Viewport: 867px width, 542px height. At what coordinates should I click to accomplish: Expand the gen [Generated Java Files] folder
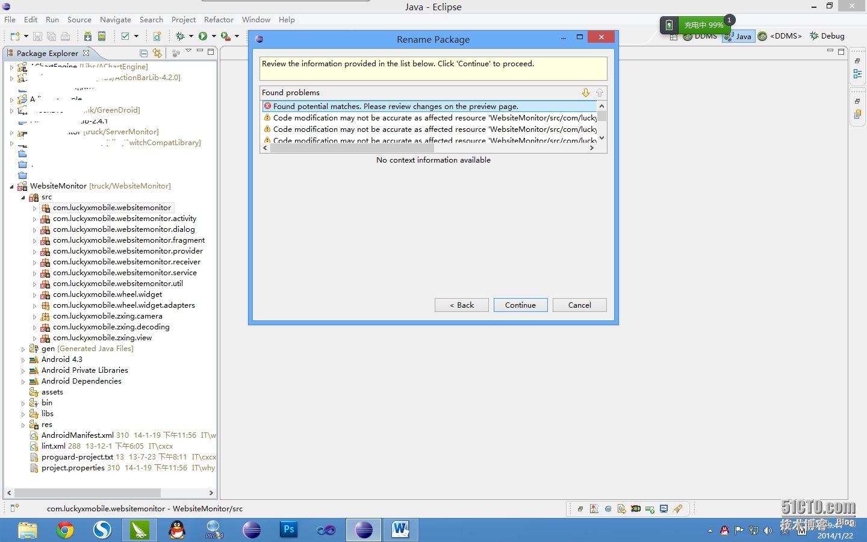click(x=23, y=349)
